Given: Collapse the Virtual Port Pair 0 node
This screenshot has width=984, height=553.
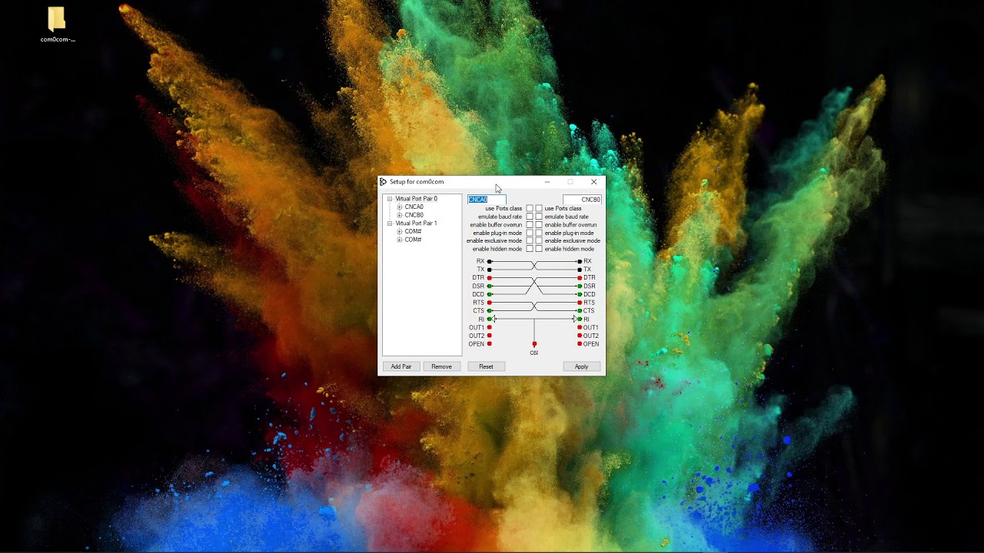Looking at the screenshot, I should (390, 199).
